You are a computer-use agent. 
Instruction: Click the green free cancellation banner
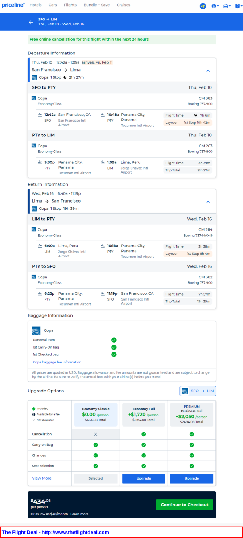pos(122,39)
